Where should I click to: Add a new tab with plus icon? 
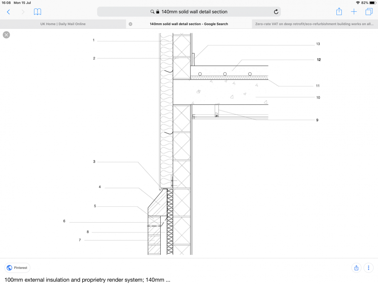coord(354,12)
